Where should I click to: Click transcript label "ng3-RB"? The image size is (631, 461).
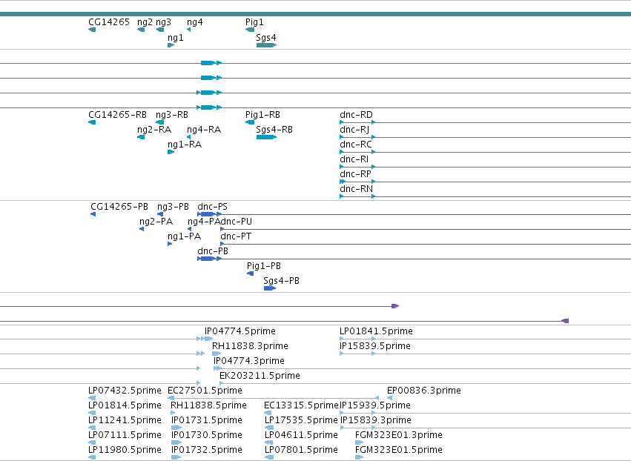point(172,115)
